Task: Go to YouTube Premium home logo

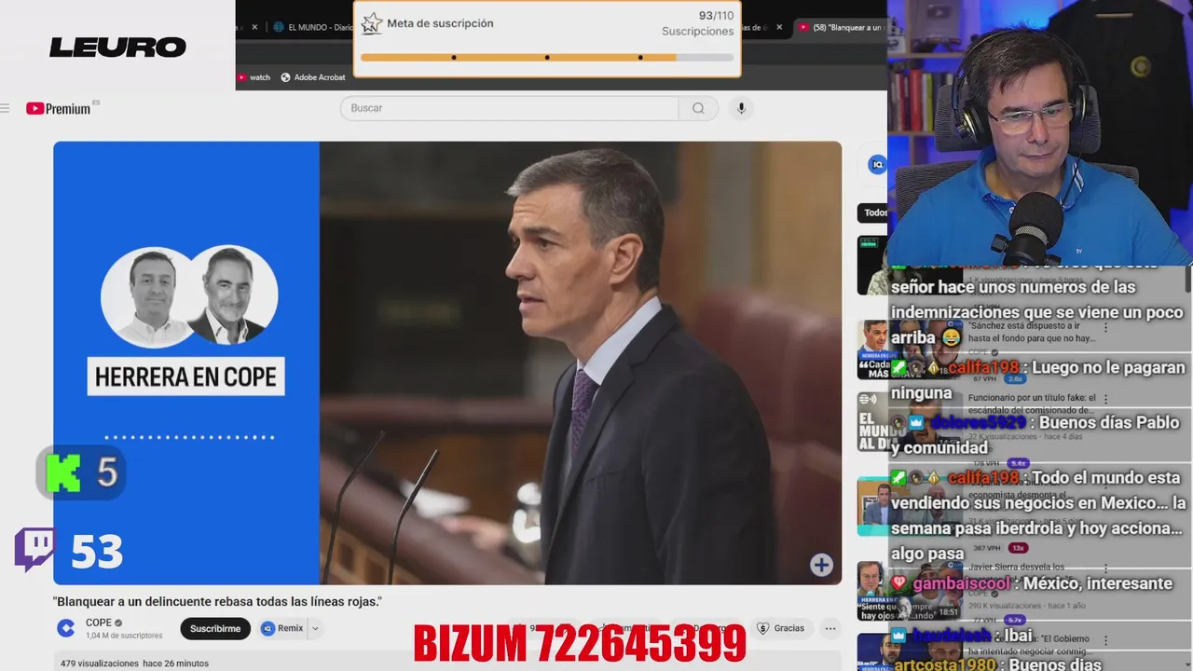Action: (x=60, y=109)
